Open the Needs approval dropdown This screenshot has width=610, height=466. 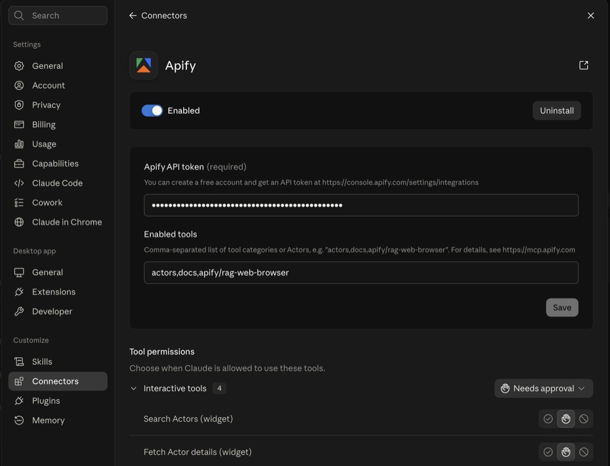[x=543, y=389]
